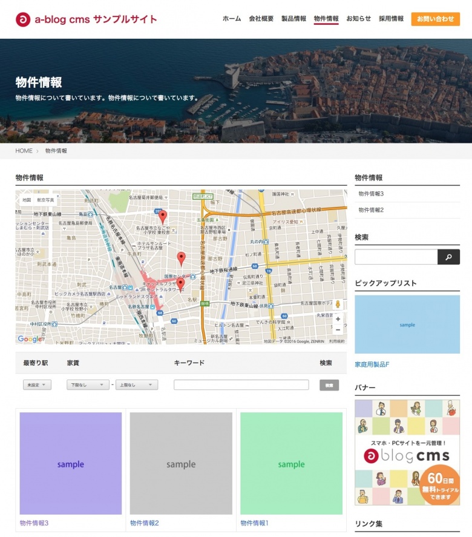Switch map to 地図 view
The image size is (472, 537).
27,200
